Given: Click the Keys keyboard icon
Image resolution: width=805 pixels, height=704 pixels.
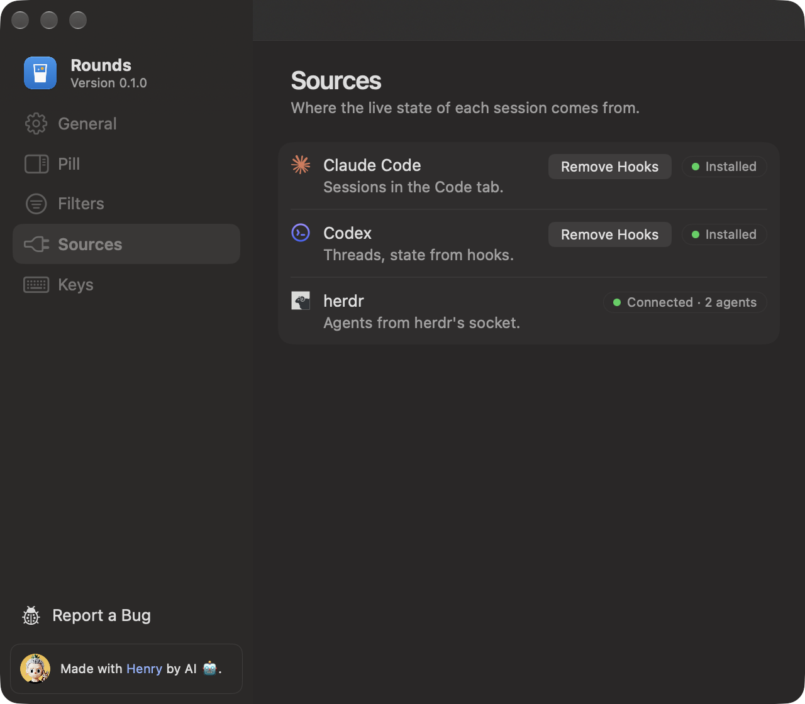Looking at the screenshot, I should (x=36, y=285).
